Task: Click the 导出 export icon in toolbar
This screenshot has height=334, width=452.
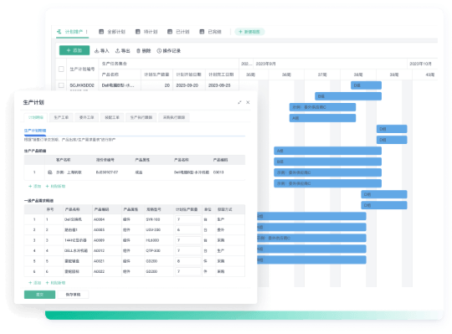Action: [117, 51]
